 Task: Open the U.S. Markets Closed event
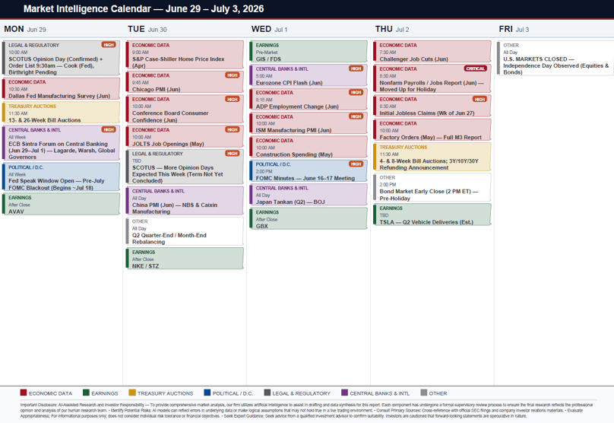pos(555,58)
